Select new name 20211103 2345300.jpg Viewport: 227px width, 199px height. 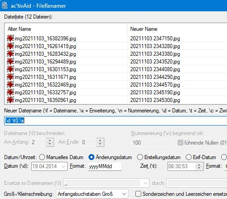155,100
